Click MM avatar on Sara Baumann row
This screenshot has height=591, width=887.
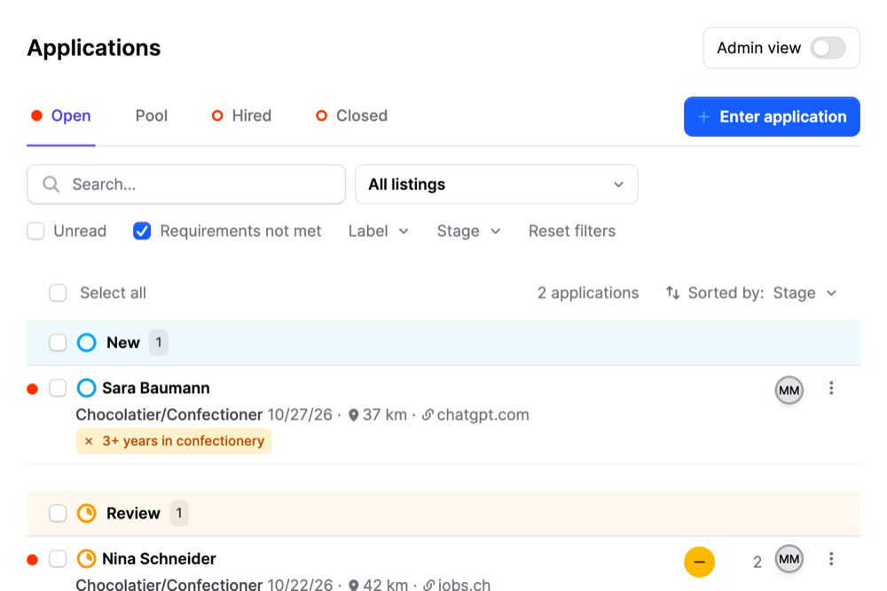point(789,390)
